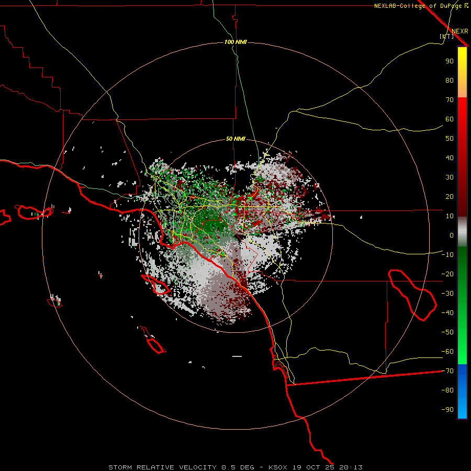Click the 30 value on velocity scale
471x471 pixels.
point(450,177)
